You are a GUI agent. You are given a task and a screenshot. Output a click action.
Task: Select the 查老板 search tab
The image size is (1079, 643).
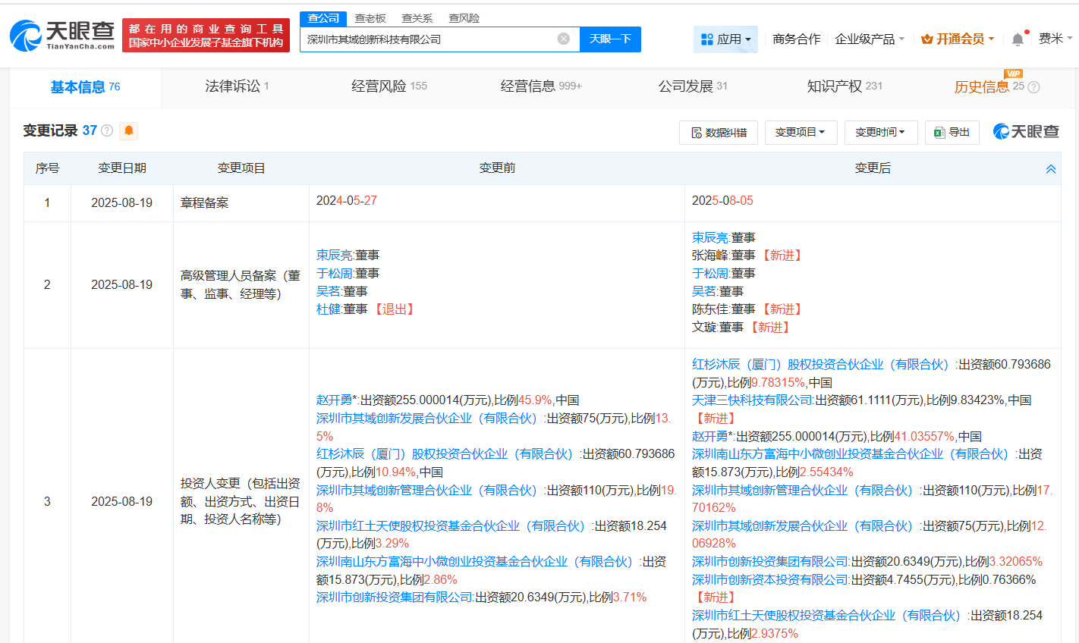[x=370, y=18]
